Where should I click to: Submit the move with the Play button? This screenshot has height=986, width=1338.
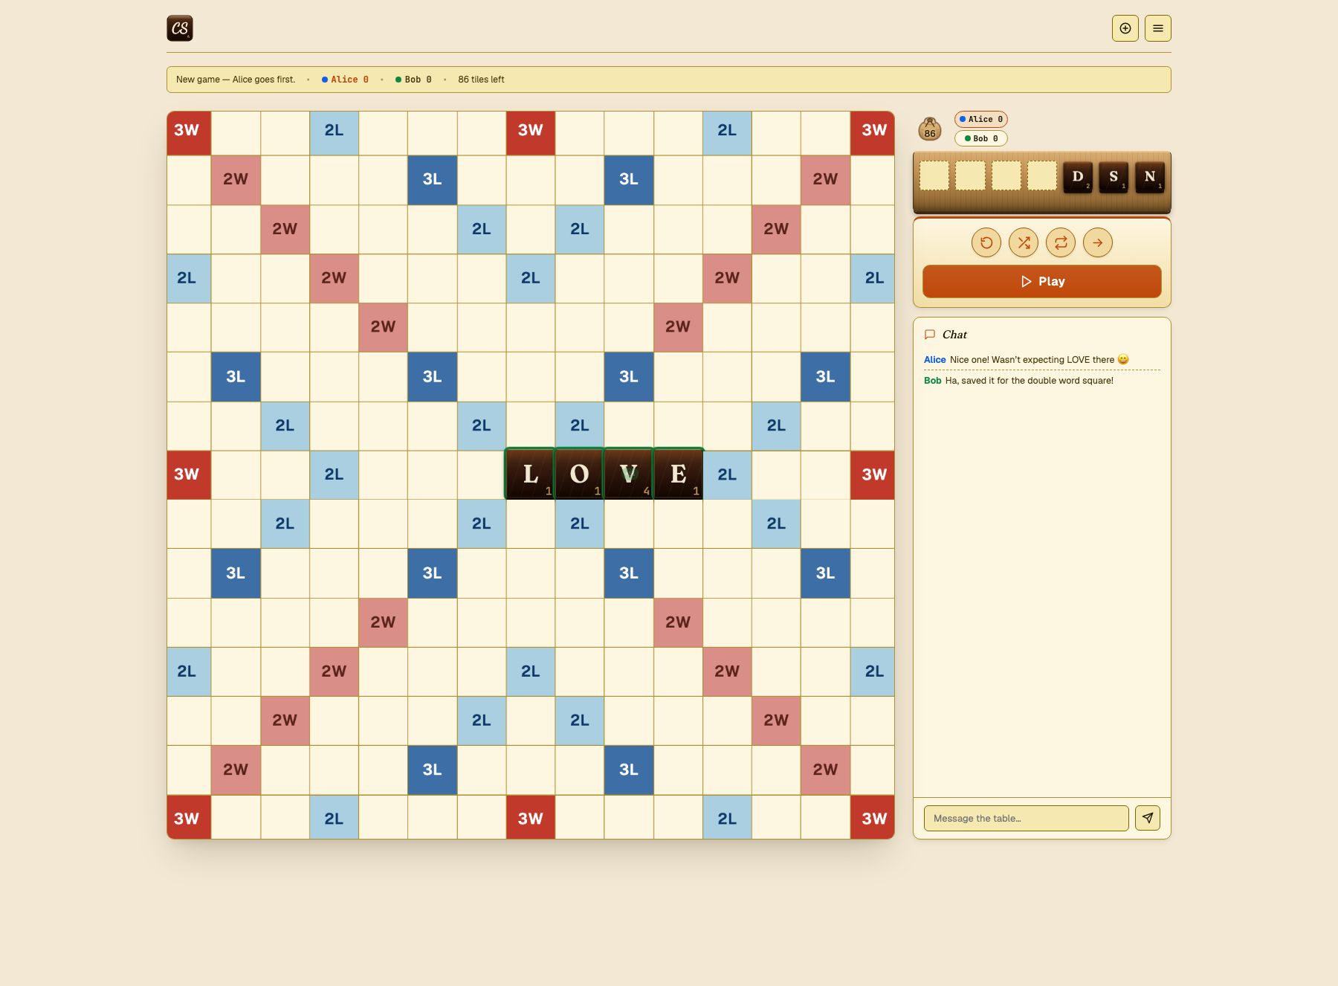(x=1042, y=281)
